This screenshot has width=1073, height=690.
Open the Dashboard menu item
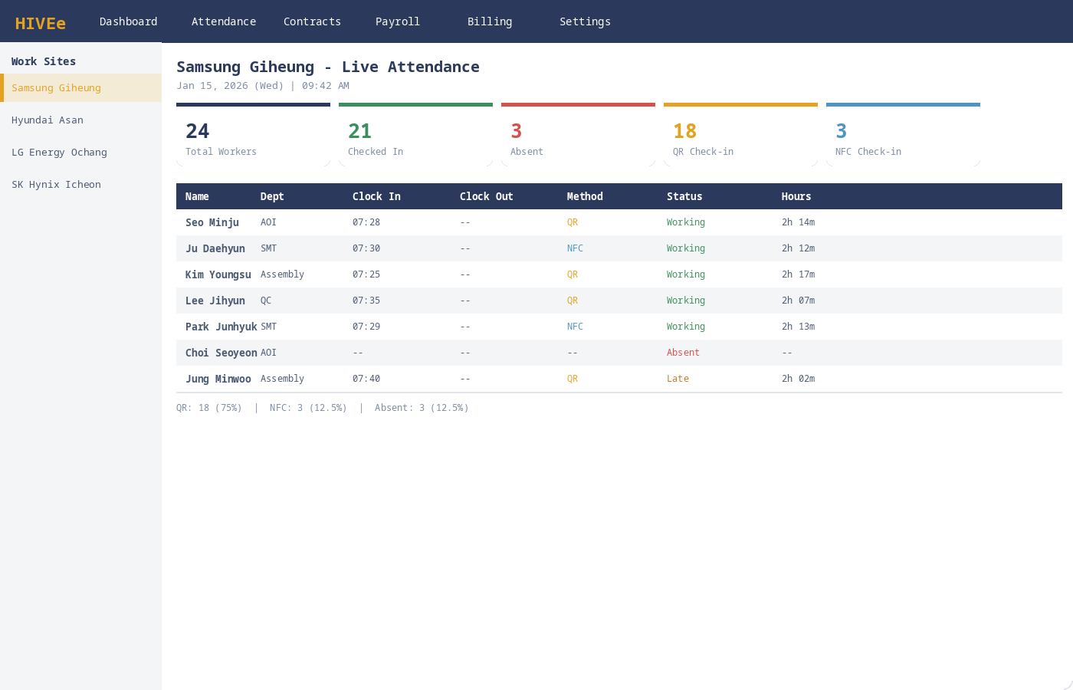click(128, 21)
